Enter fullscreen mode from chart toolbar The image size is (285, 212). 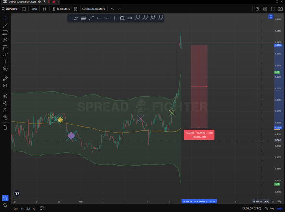coord(273,9)
